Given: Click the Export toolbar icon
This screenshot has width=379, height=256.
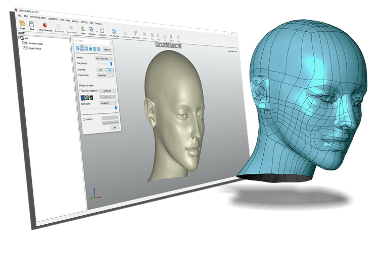Looking at the screenshot, I should [x=178, y=37].
